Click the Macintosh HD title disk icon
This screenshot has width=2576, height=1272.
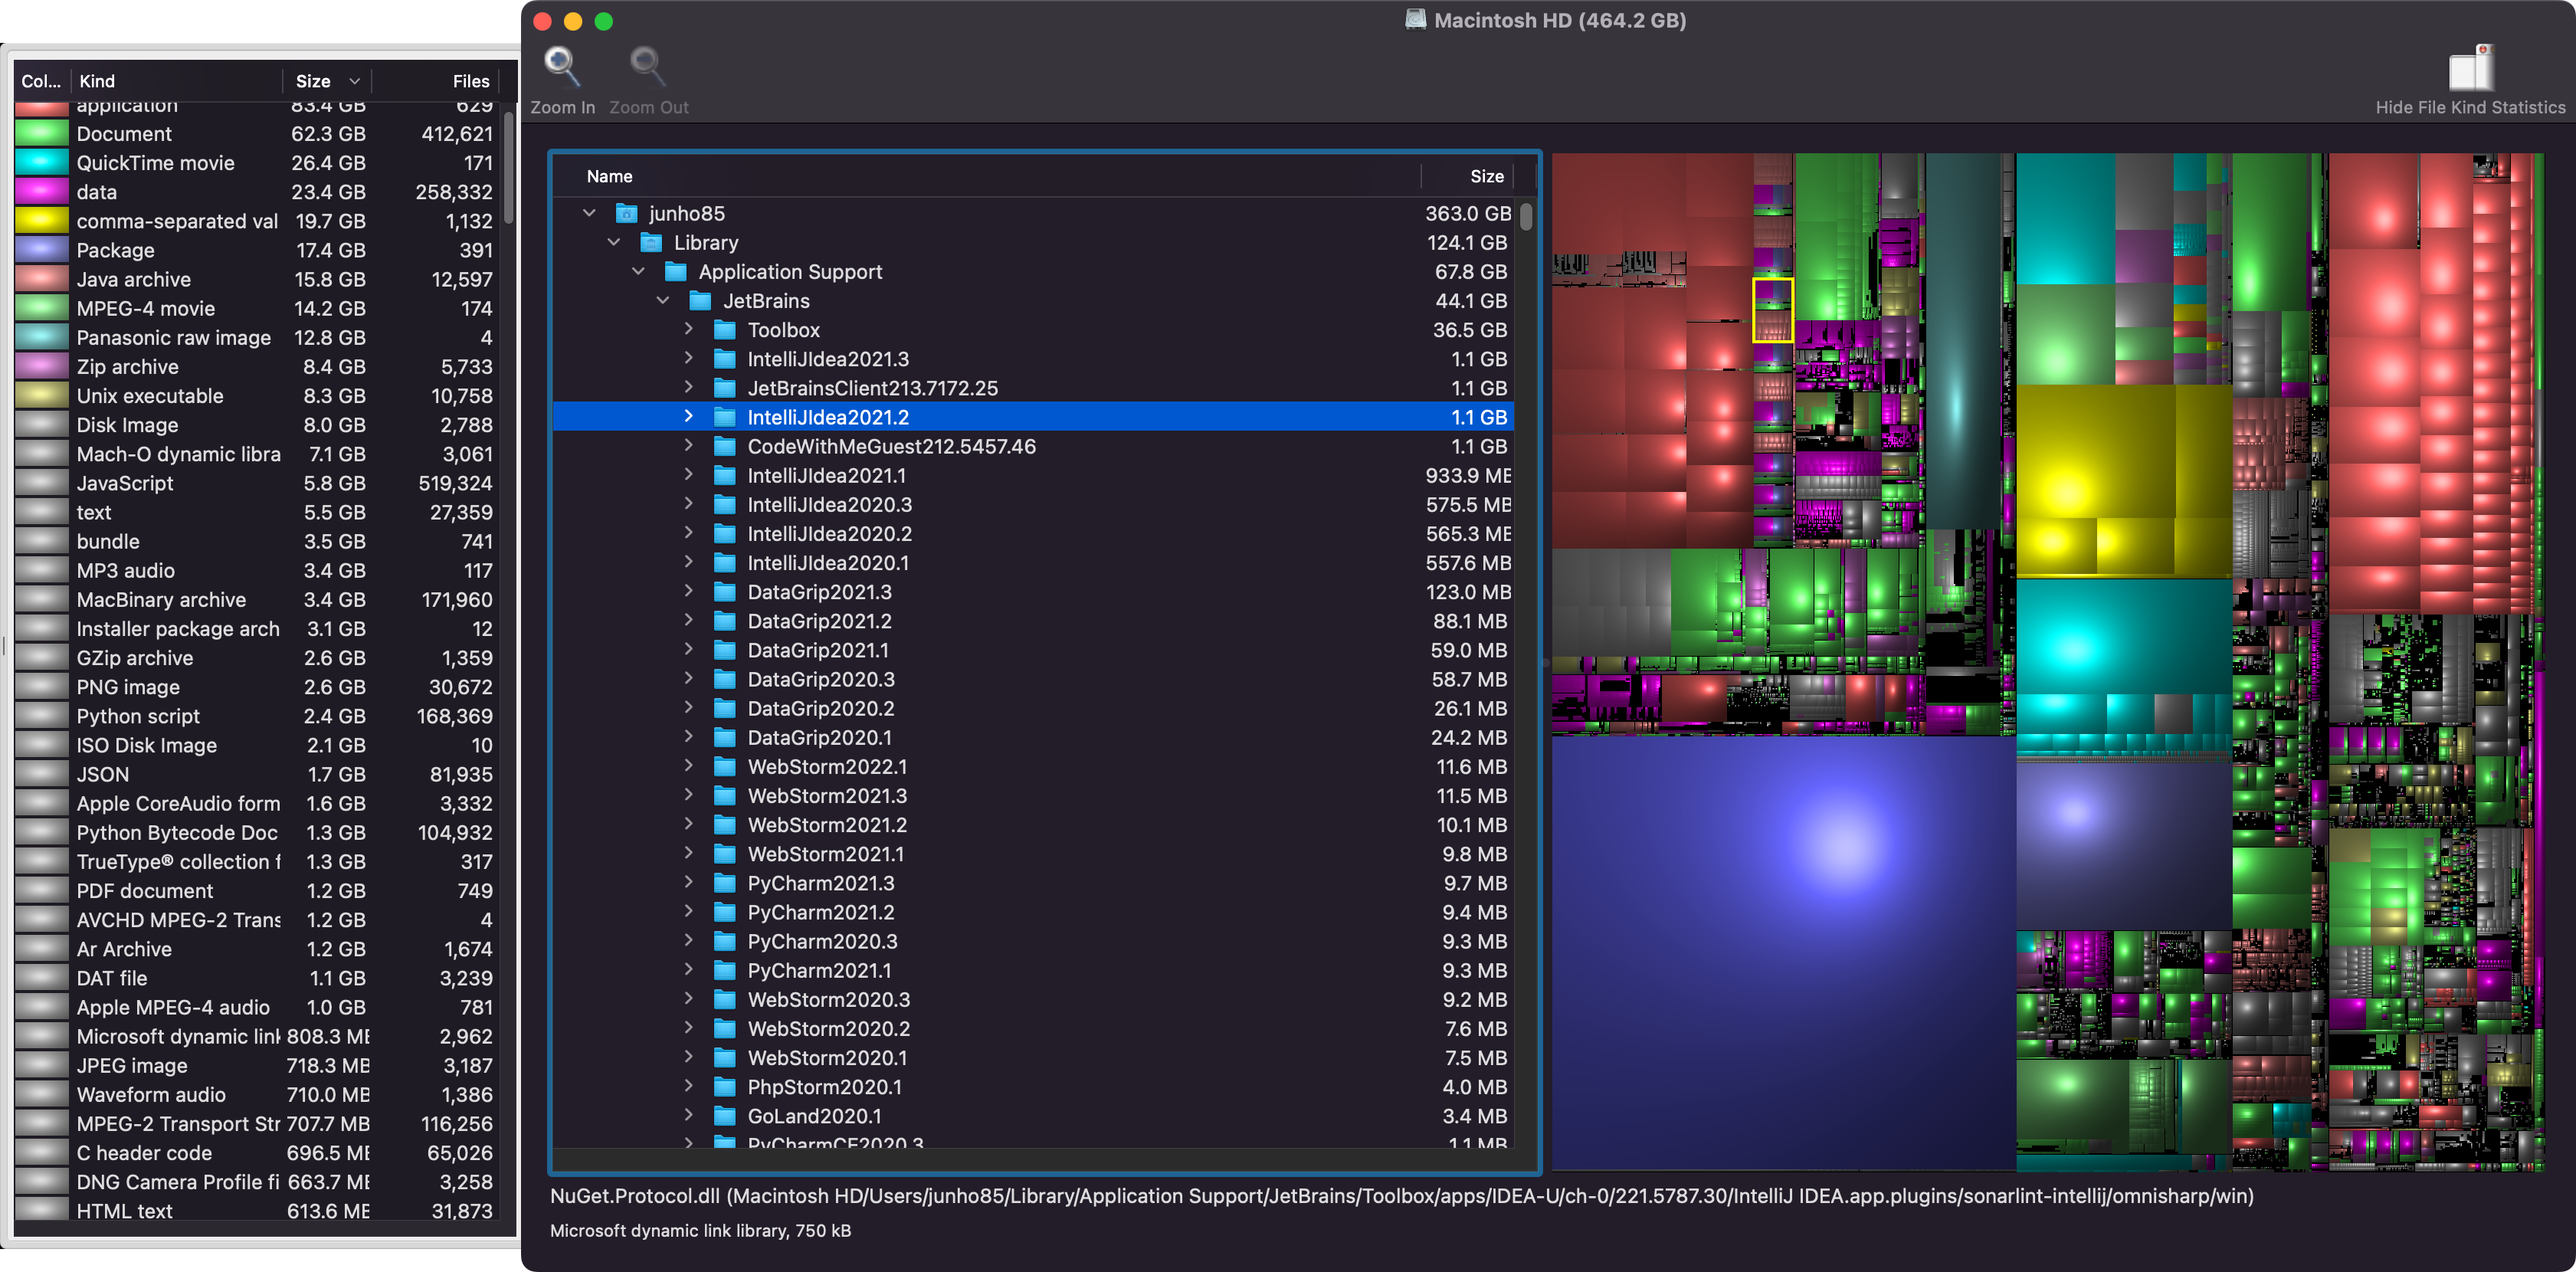(1415, 20)
